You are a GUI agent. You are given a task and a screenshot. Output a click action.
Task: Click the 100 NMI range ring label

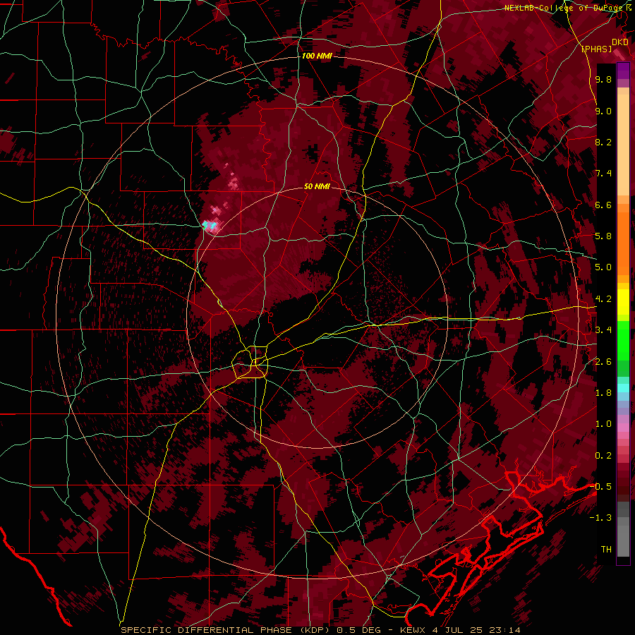pyautogui.click(x=317, y=56)
